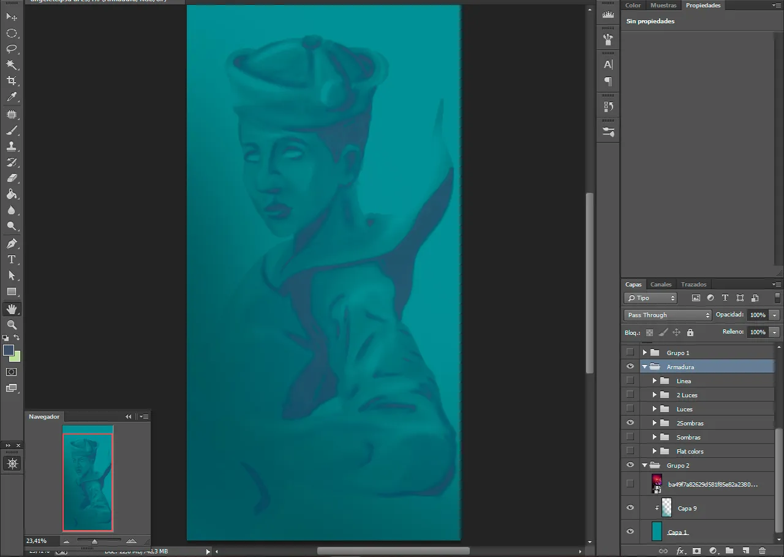Add a layer mask
784x557 pixels.
pos(696,551)
